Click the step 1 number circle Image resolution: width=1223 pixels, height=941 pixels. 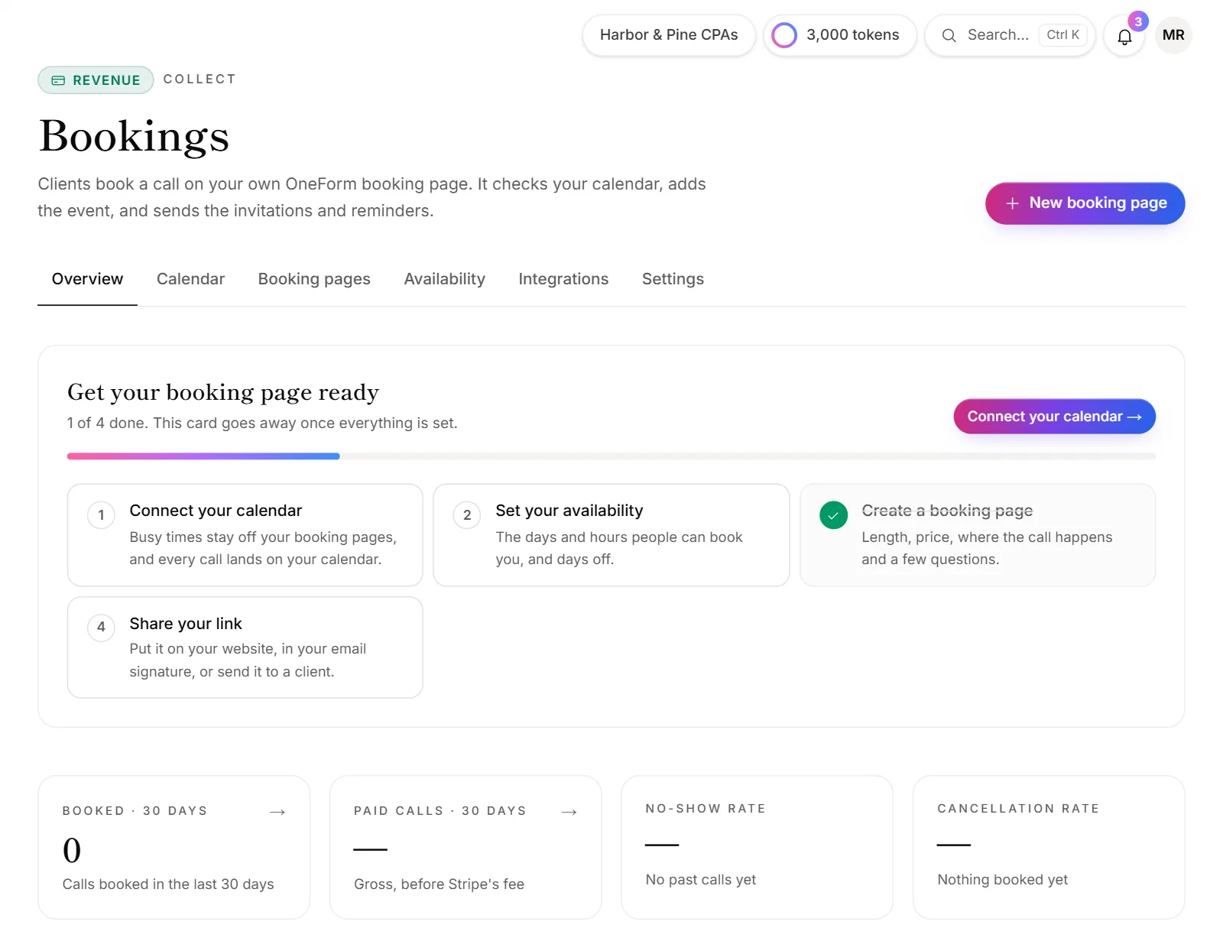101,515
